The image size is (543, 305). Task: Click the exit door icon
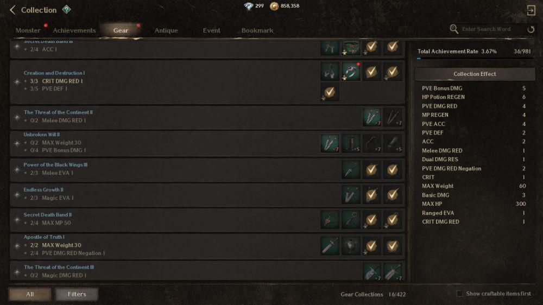[x=531, y=10]
